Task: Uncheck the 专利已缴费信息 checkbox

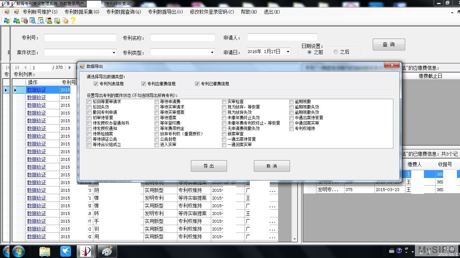Action: click(x=197, y=84)
